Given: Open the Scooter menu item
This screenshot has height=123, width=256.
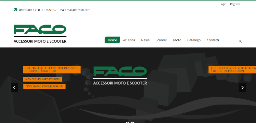Looking at the screenshot, I should 161,40.
